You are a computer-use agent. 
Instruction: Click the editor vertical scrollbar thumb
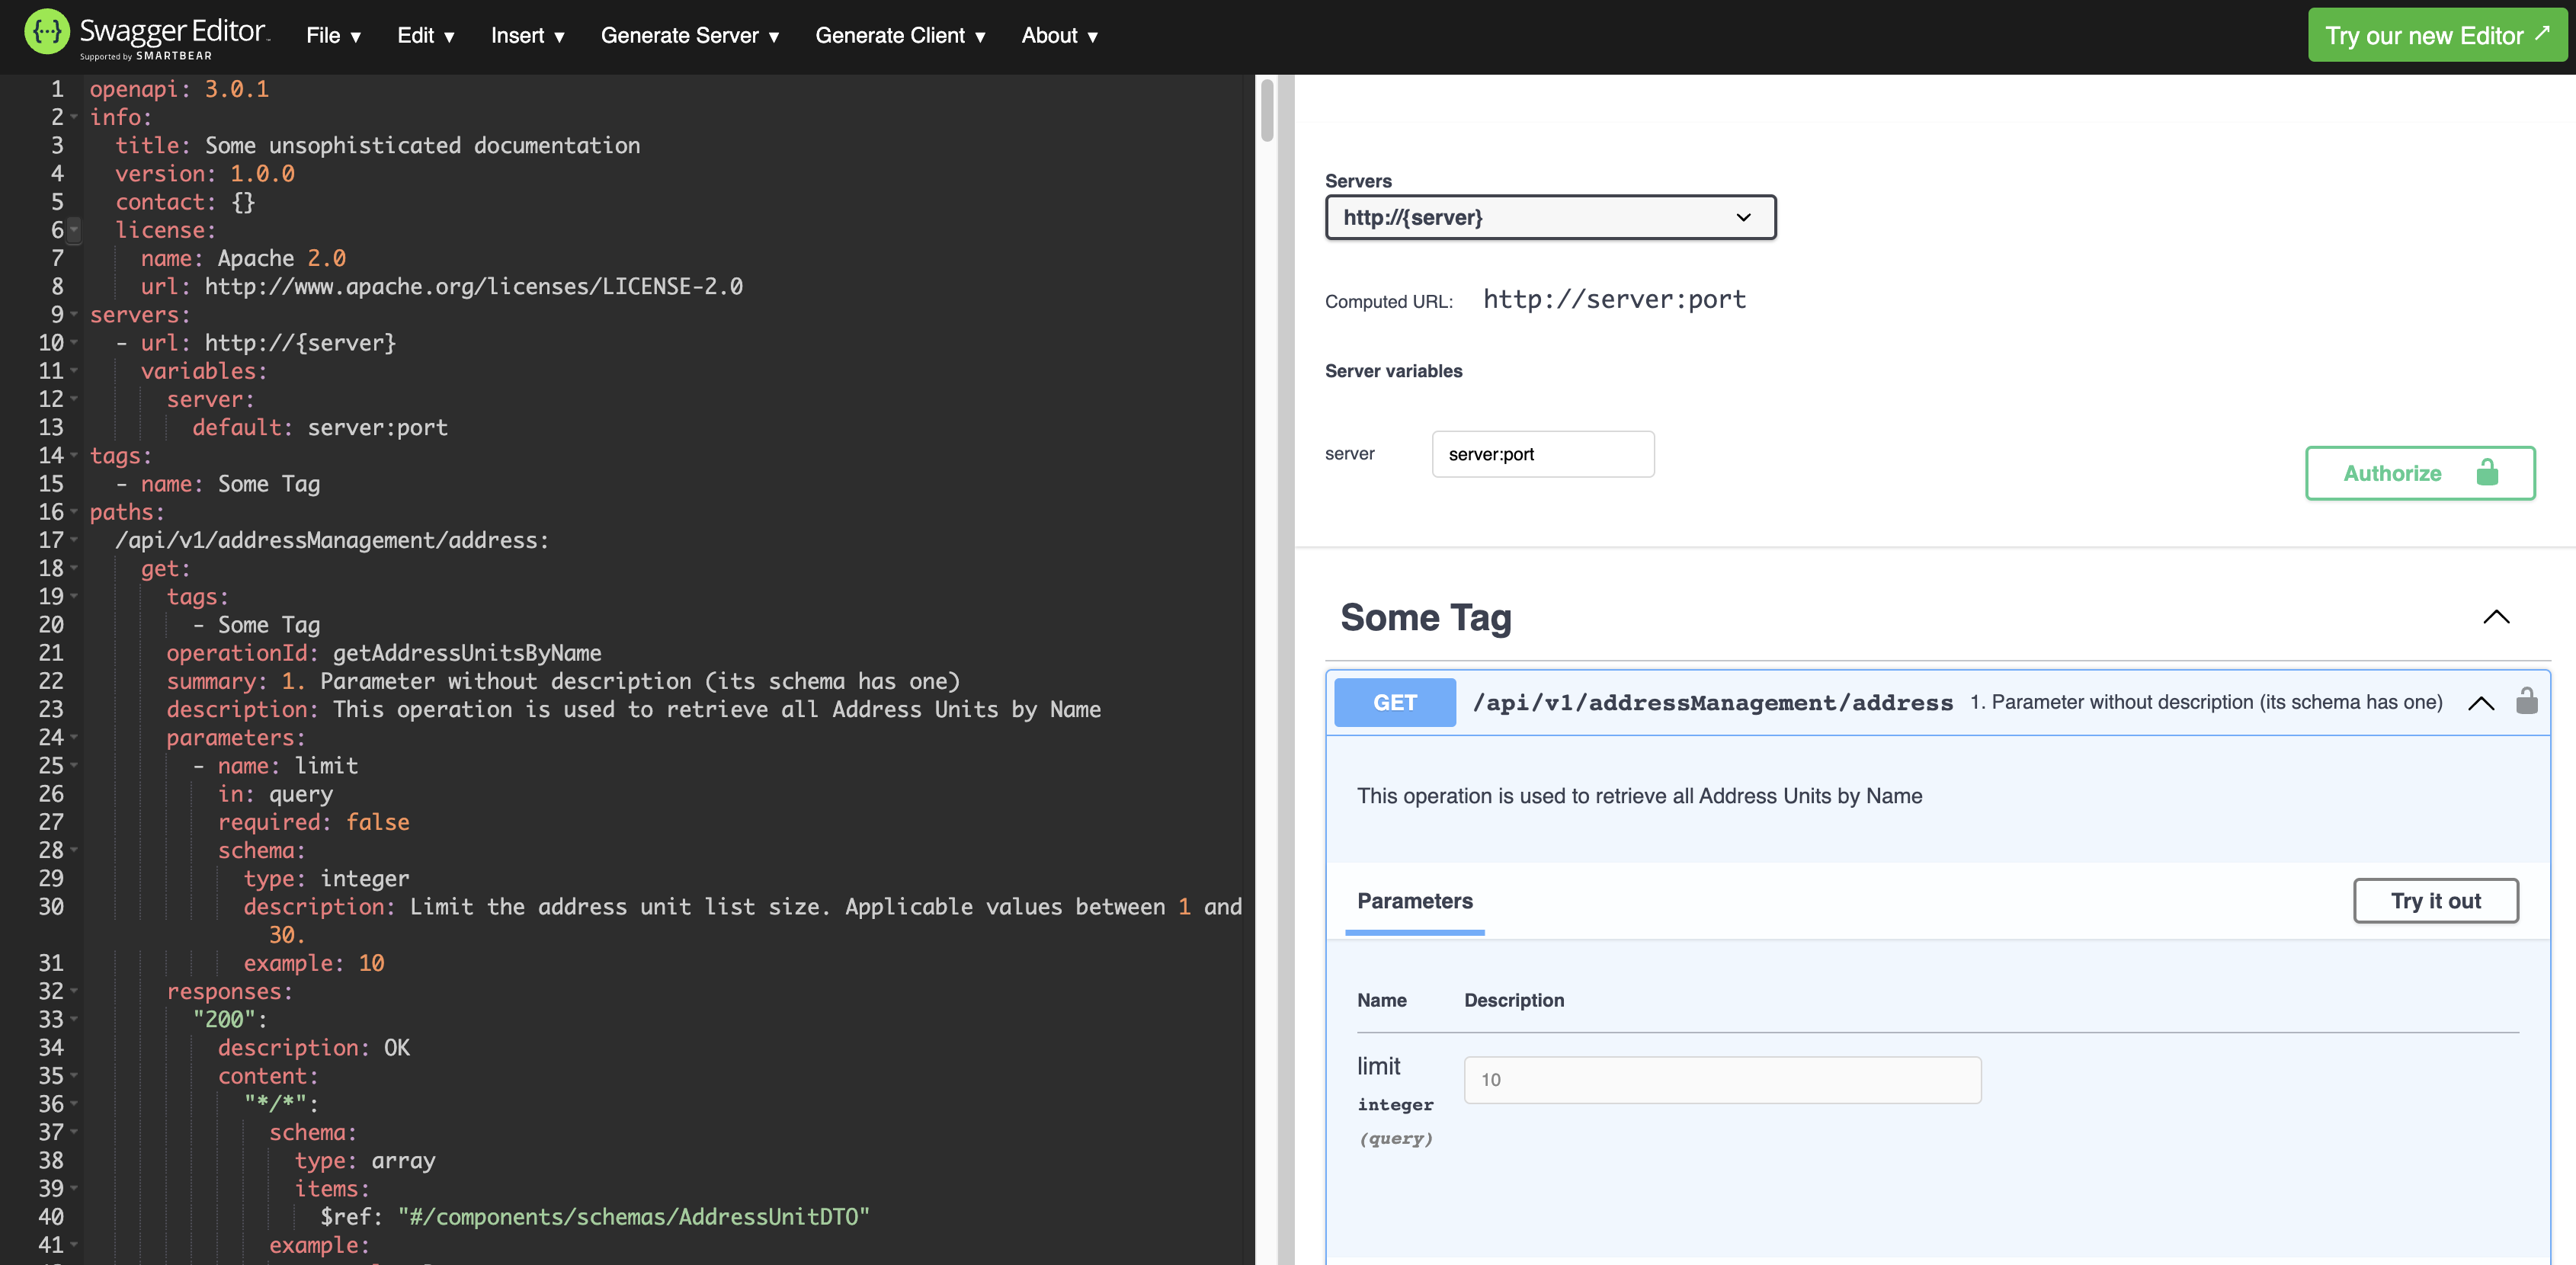click(1267, 110)
